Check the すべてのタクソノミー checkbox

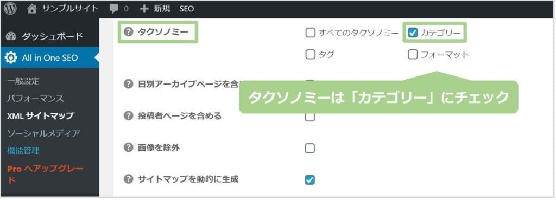coord(310,33)
